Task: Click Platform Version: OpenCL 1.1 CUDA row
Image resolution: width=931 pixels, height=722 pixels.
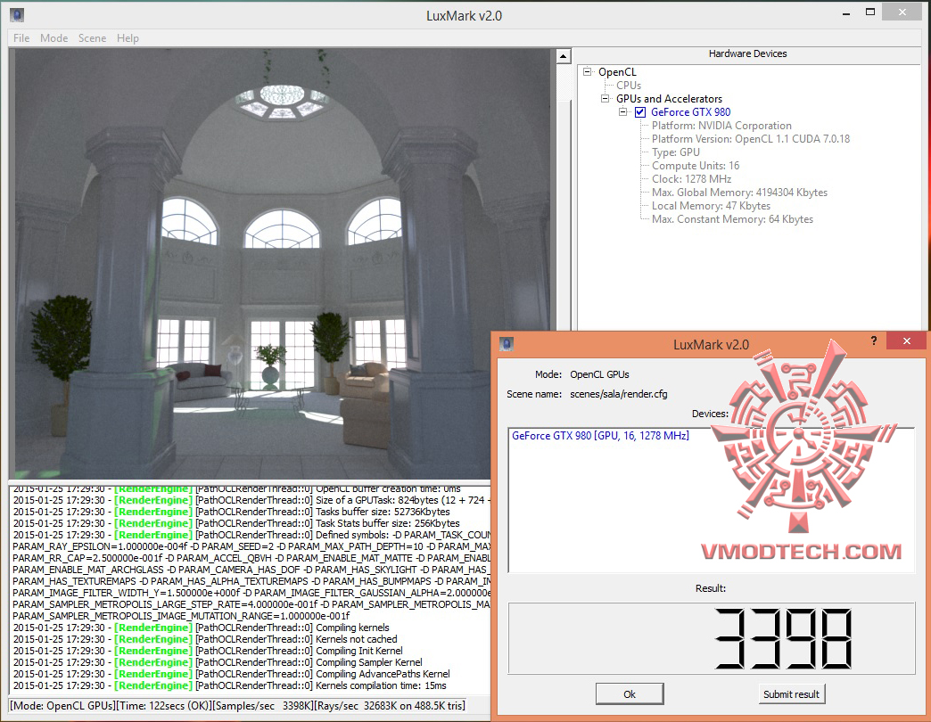Action: 751,139
